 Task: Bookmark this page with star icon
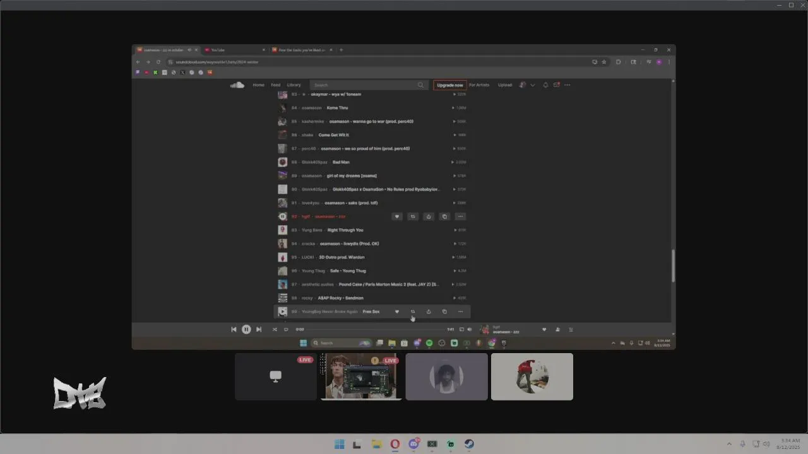tap(604, 62)
